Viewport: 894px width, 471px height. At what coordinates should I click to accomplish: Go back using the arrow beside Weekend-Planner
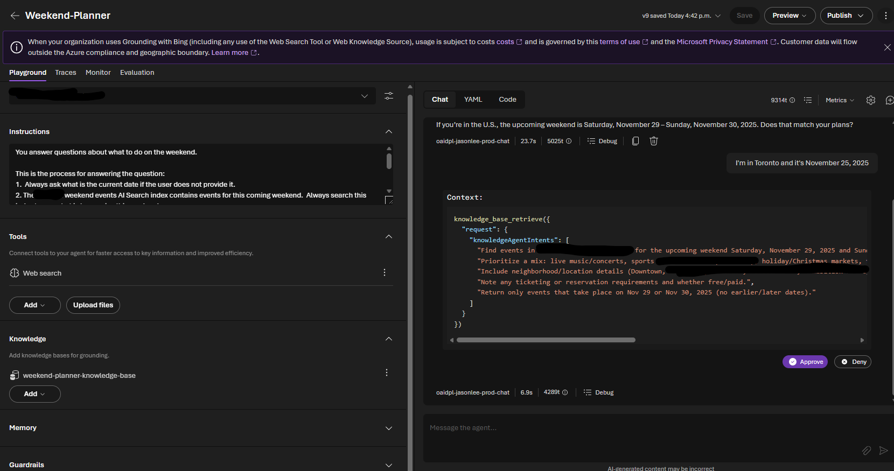[x=15, y=16]
